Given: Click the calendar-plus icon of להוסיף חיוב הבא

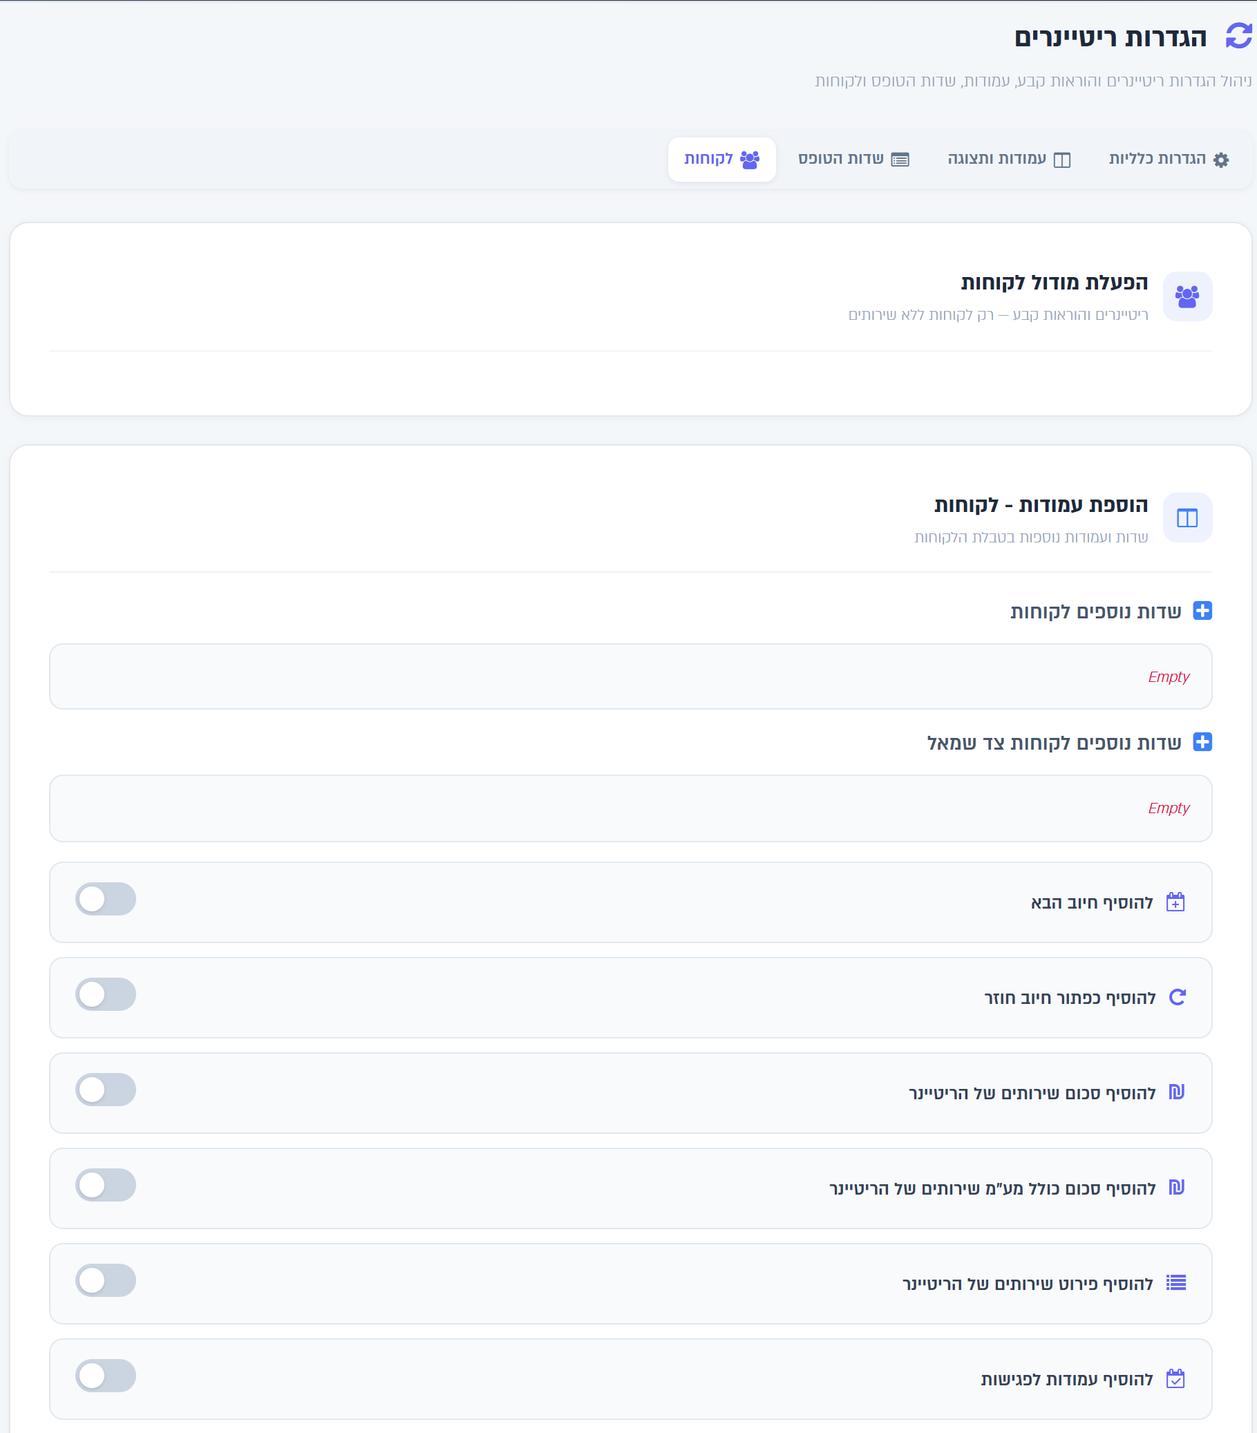Looking at the screenshot, I should tap(1175, 902).
